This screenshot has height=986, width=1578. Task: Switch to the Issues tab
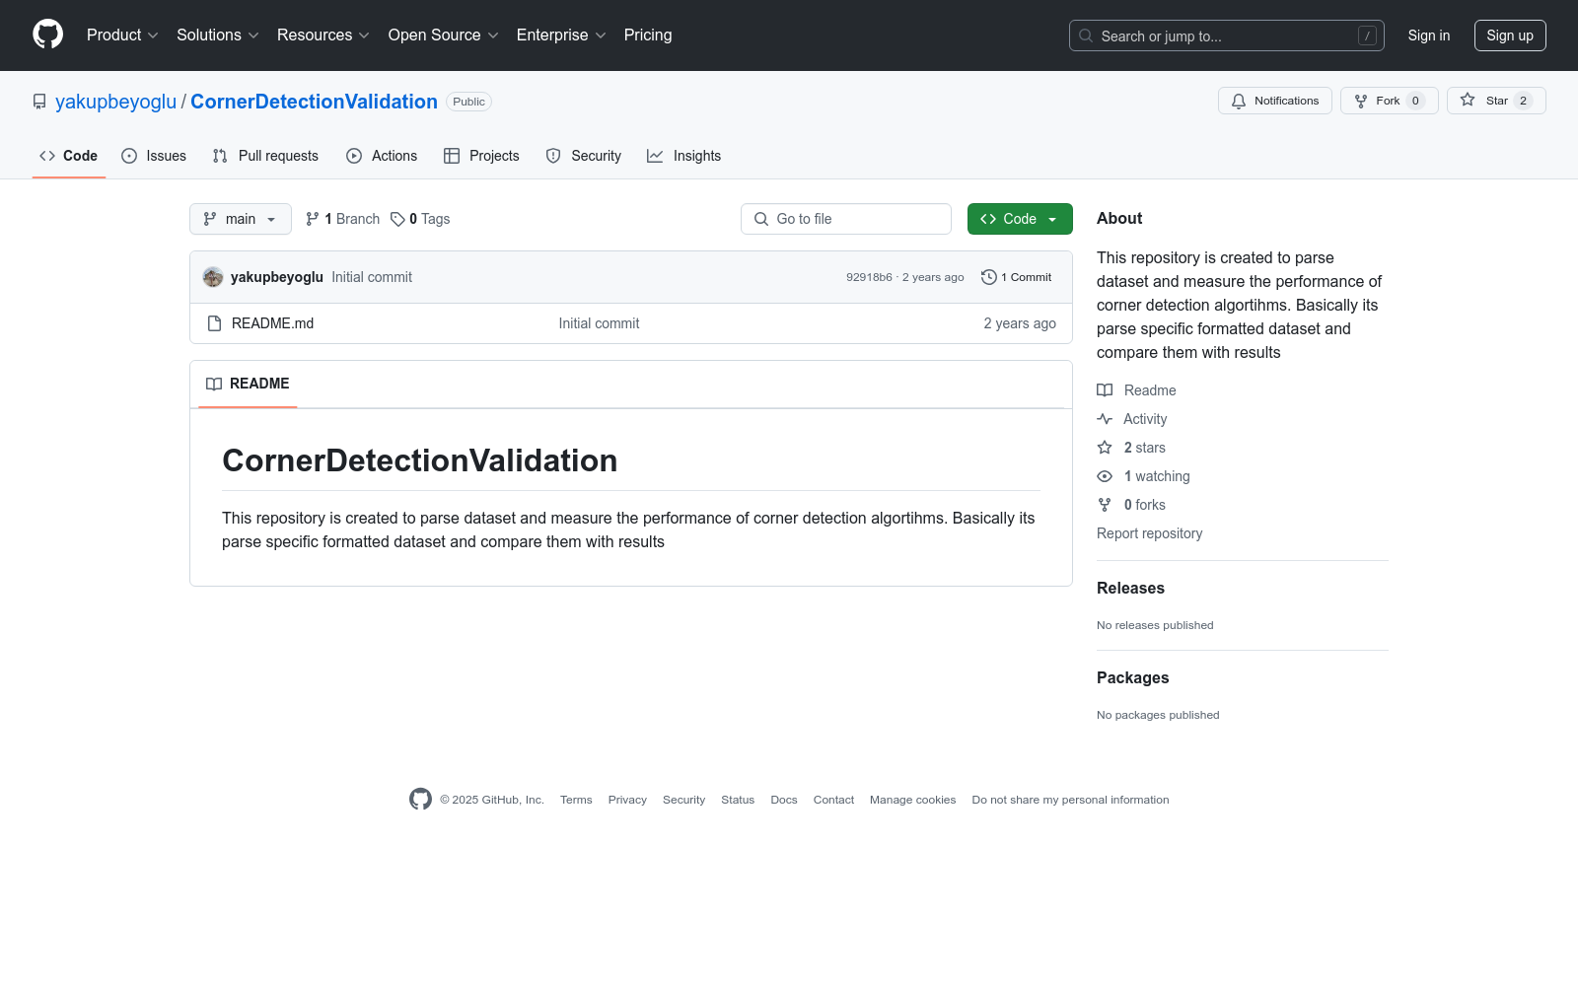point(154,156)
